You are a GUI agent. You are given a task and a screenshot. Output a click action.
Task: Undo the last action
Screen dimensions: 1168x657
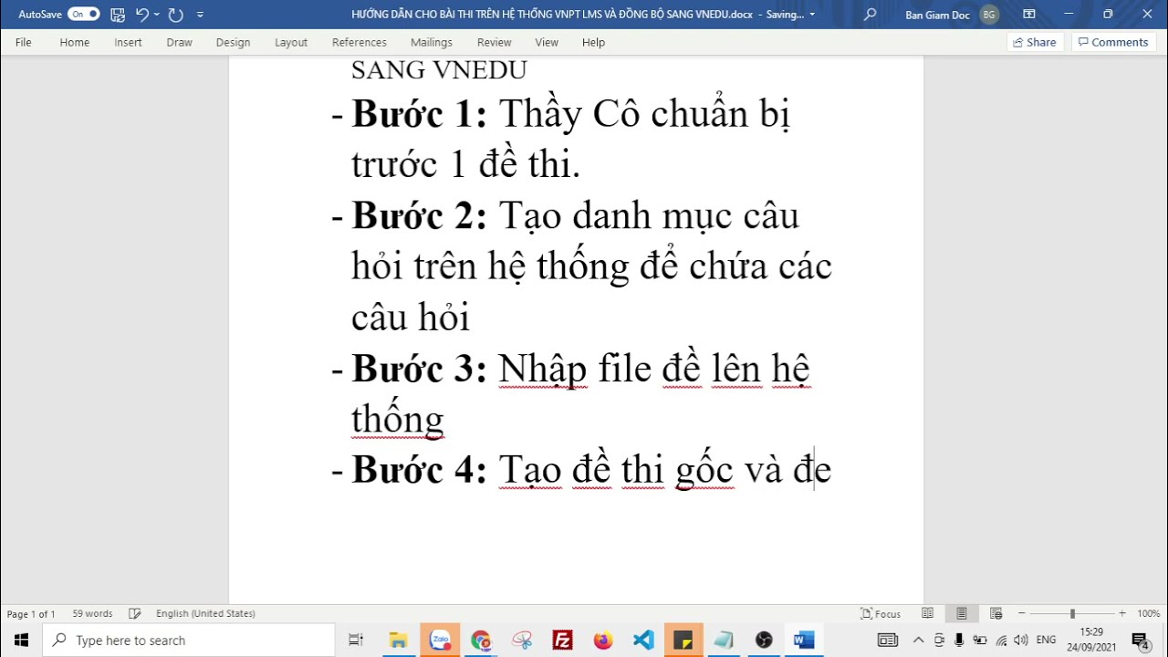tap(141, 15)
